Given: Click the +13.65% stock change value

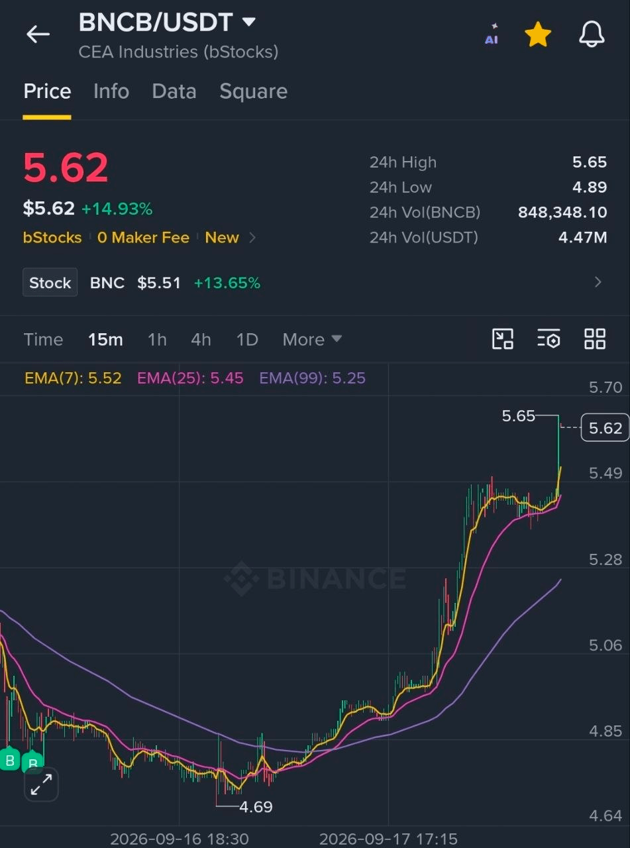Looking at the screenshot, I should (227, 283).
